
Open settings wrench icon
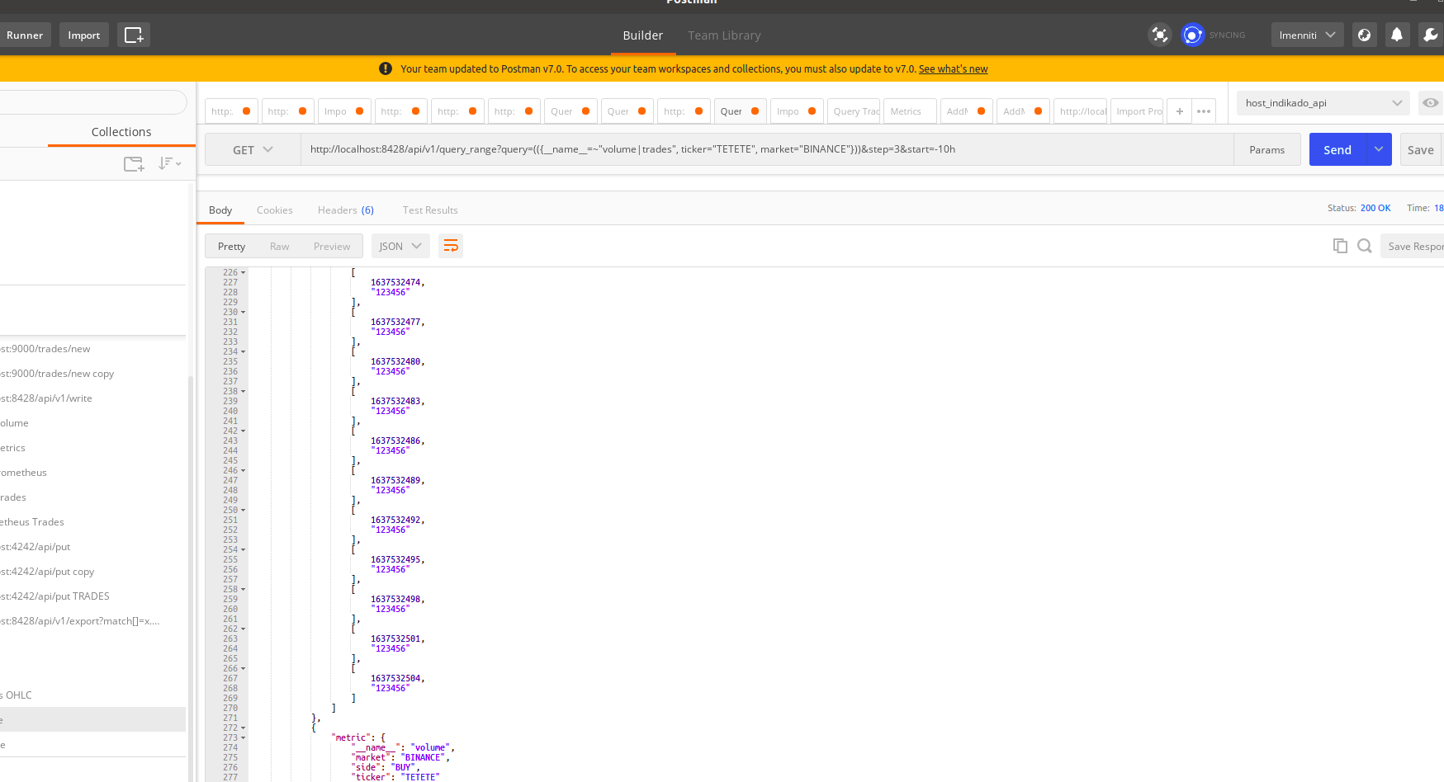pos(1430,35)
